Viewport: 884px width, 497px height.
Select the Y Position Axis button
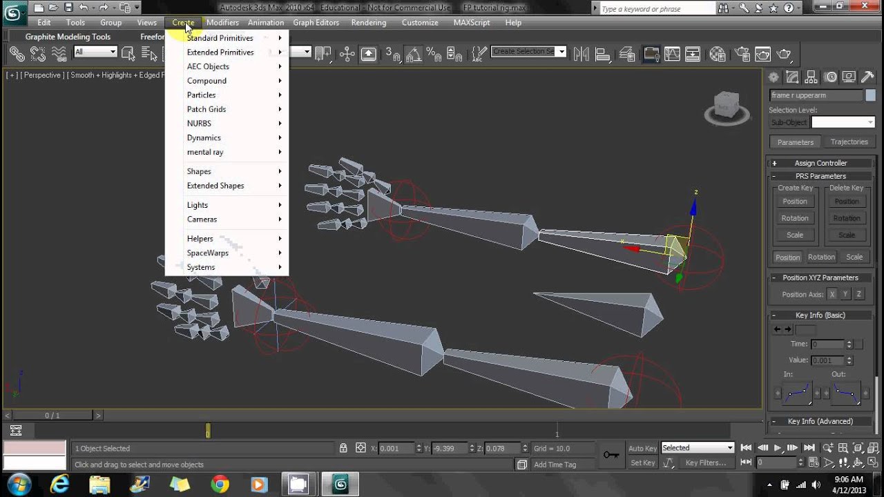point(845,294)
